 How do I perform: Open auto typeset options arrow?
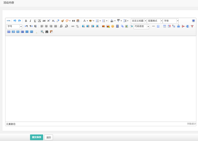[70, 21]
